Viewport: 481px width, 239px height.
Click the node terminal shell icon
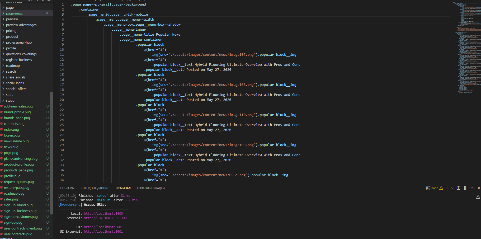click(428, 188)
